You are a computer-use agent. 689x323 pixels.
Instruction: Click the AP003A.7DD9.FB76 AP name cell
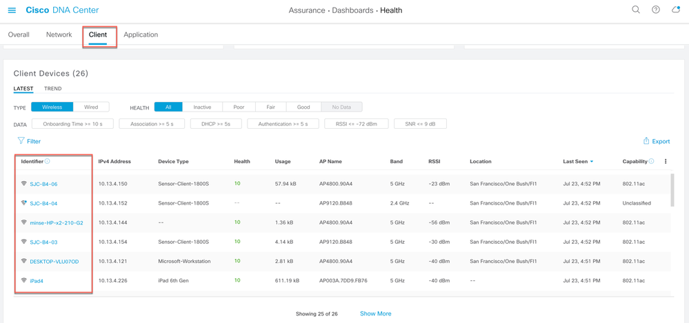(x=343, y=281)
